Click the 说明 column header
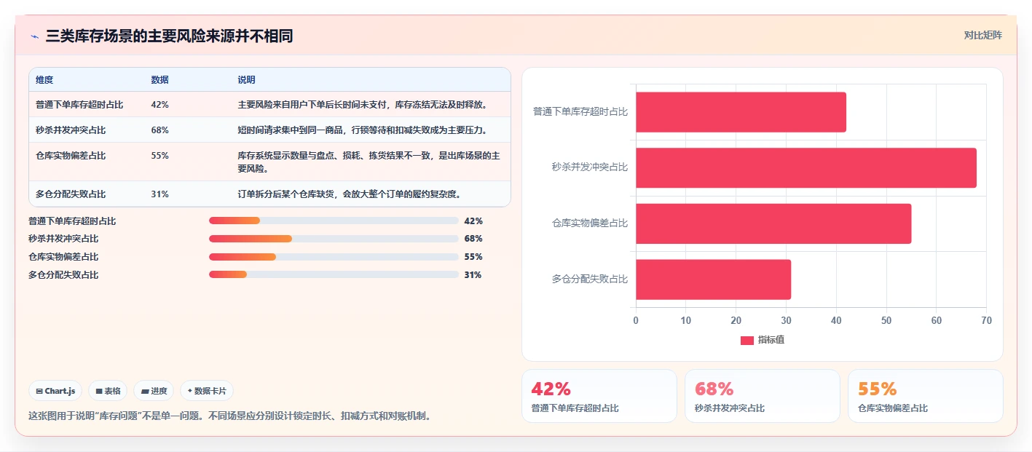 (246, 80)
